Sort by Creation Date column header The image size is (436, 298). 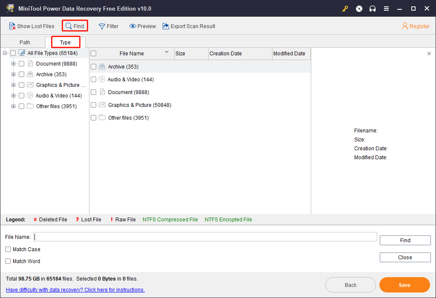(240, 53)
